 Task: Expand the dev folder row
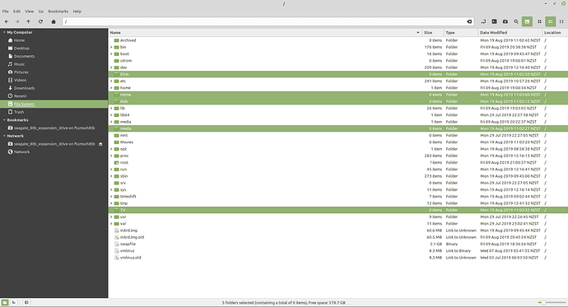[112, 67]
